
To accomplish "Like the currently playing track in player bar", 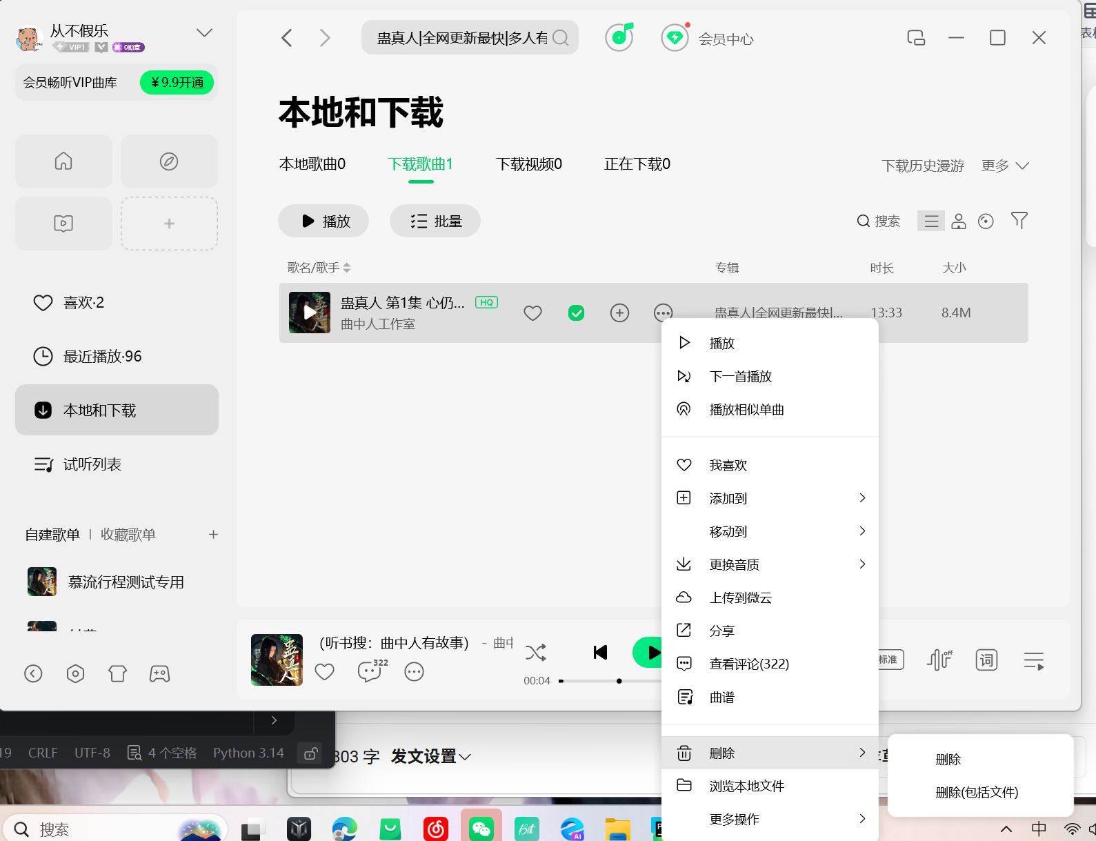I will tap(324, 672).
